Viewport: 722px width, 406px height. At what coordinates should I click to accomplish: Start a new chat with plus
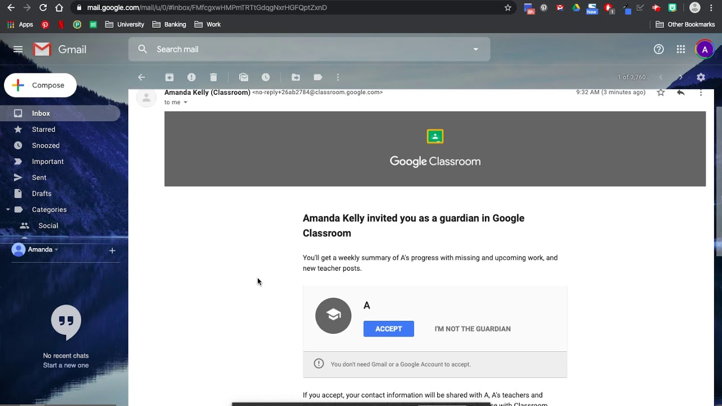point(112,250)
